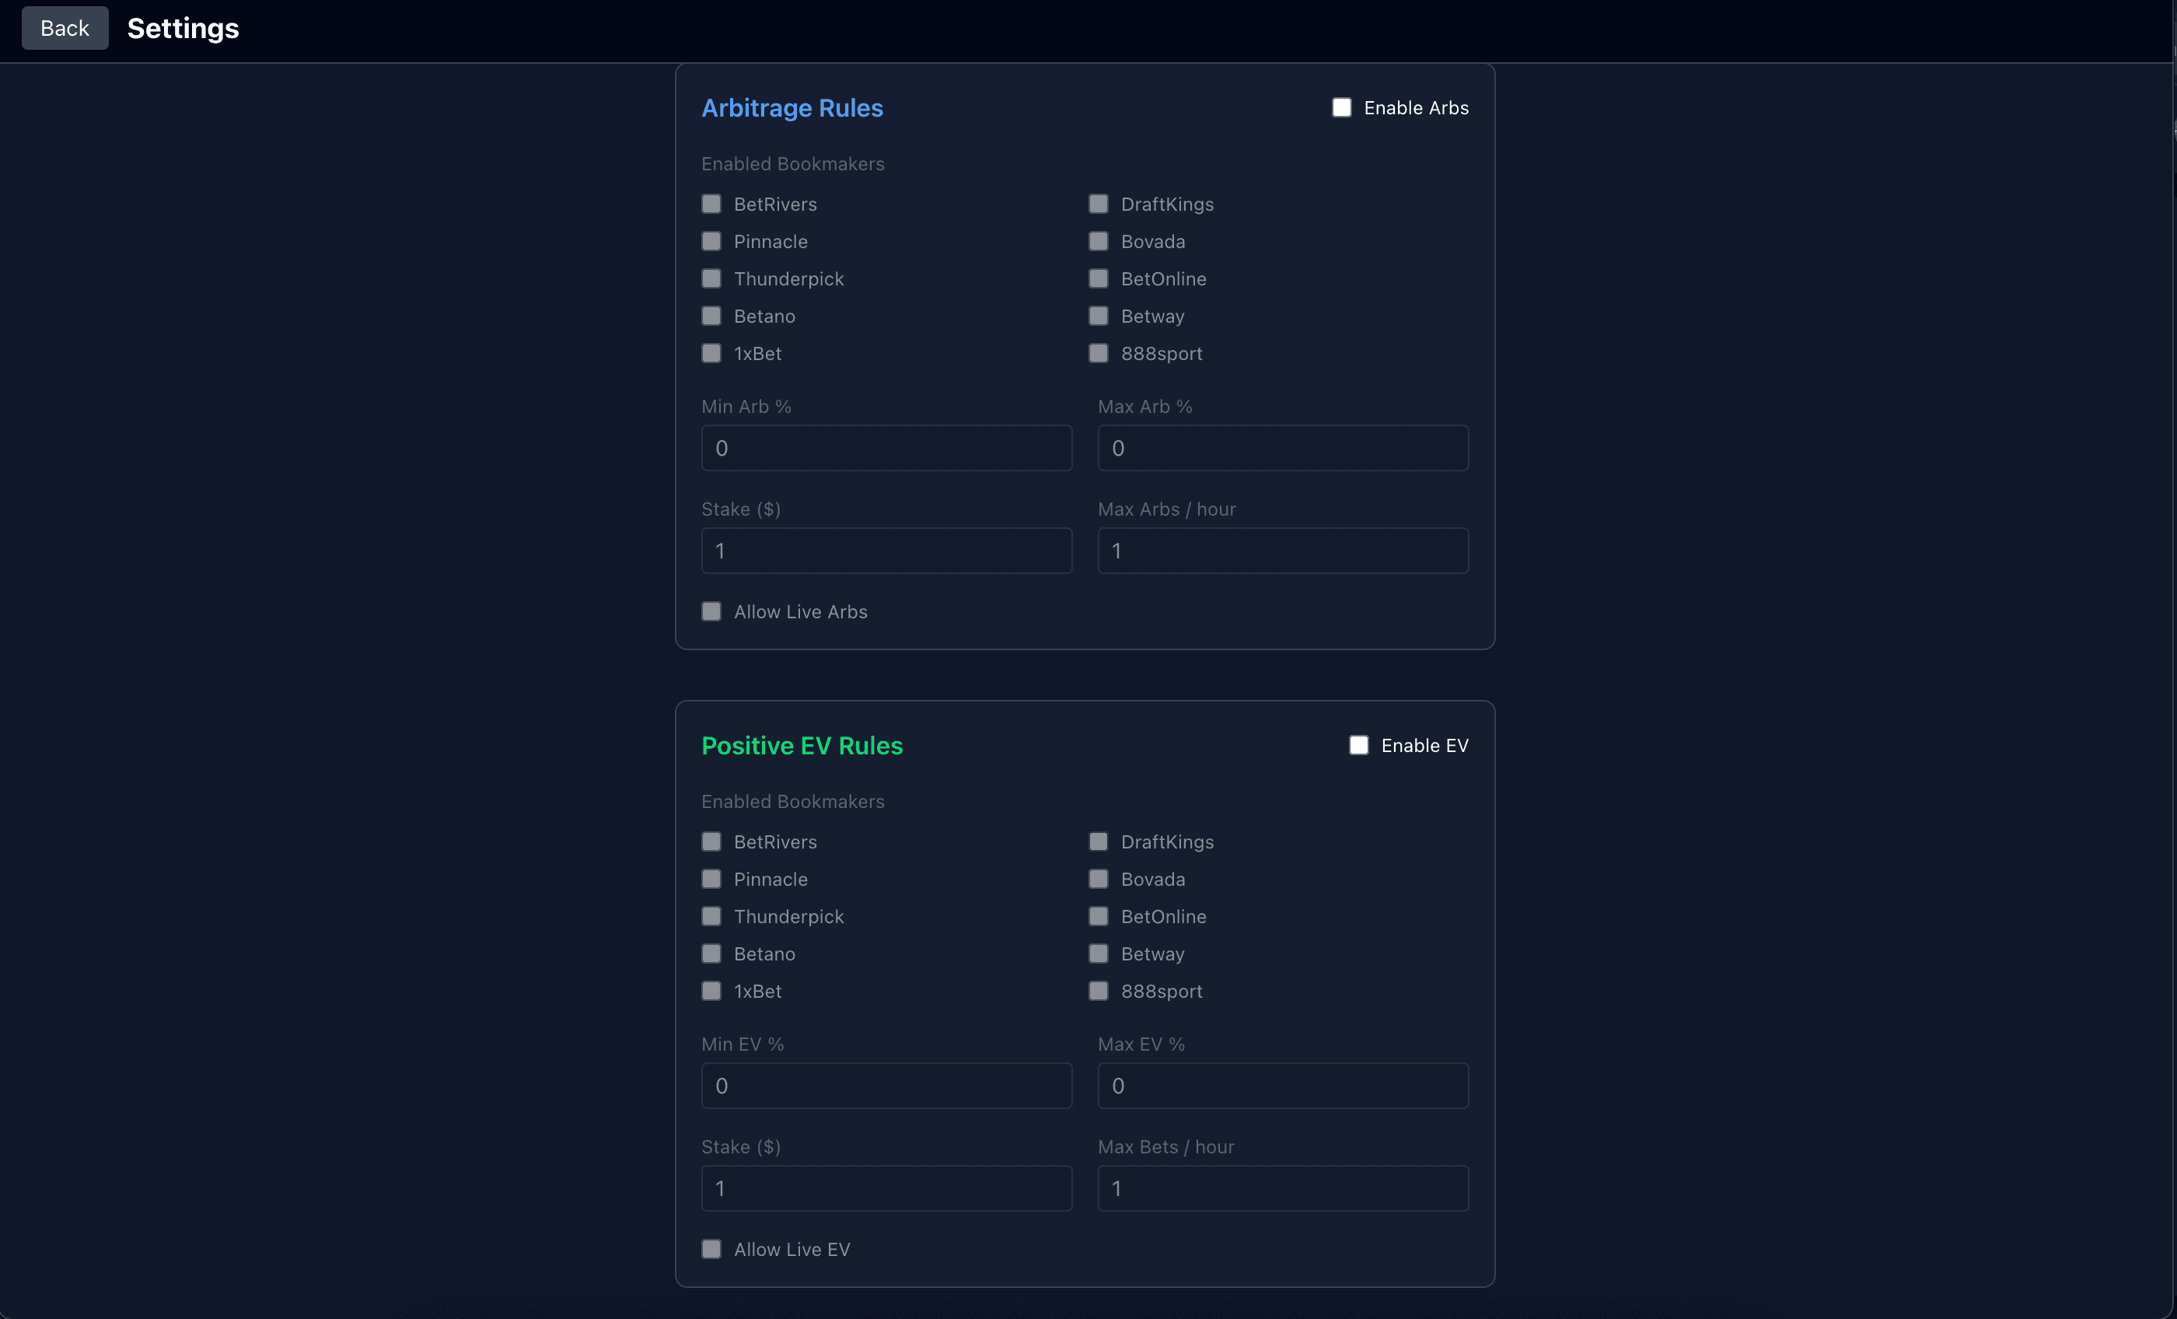The height and width of the screenshot is (1319, 2177).
Task: Focus the Stake field under Positive EV
Action: click(886, 1188)
